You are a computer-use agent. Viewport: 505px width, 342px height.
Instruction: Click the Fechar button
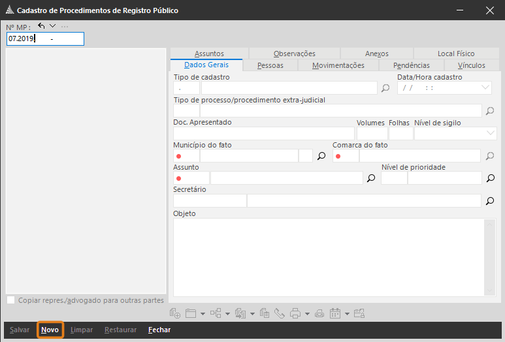159,330
